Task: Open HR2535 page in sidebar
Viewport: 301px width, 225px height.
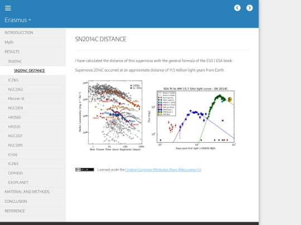Action: click(33, 127)
